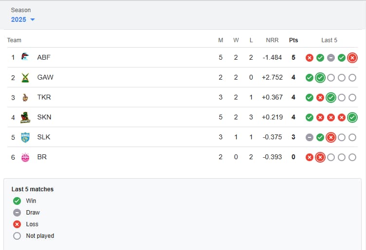Click the SLK team logo

point(25,137)
